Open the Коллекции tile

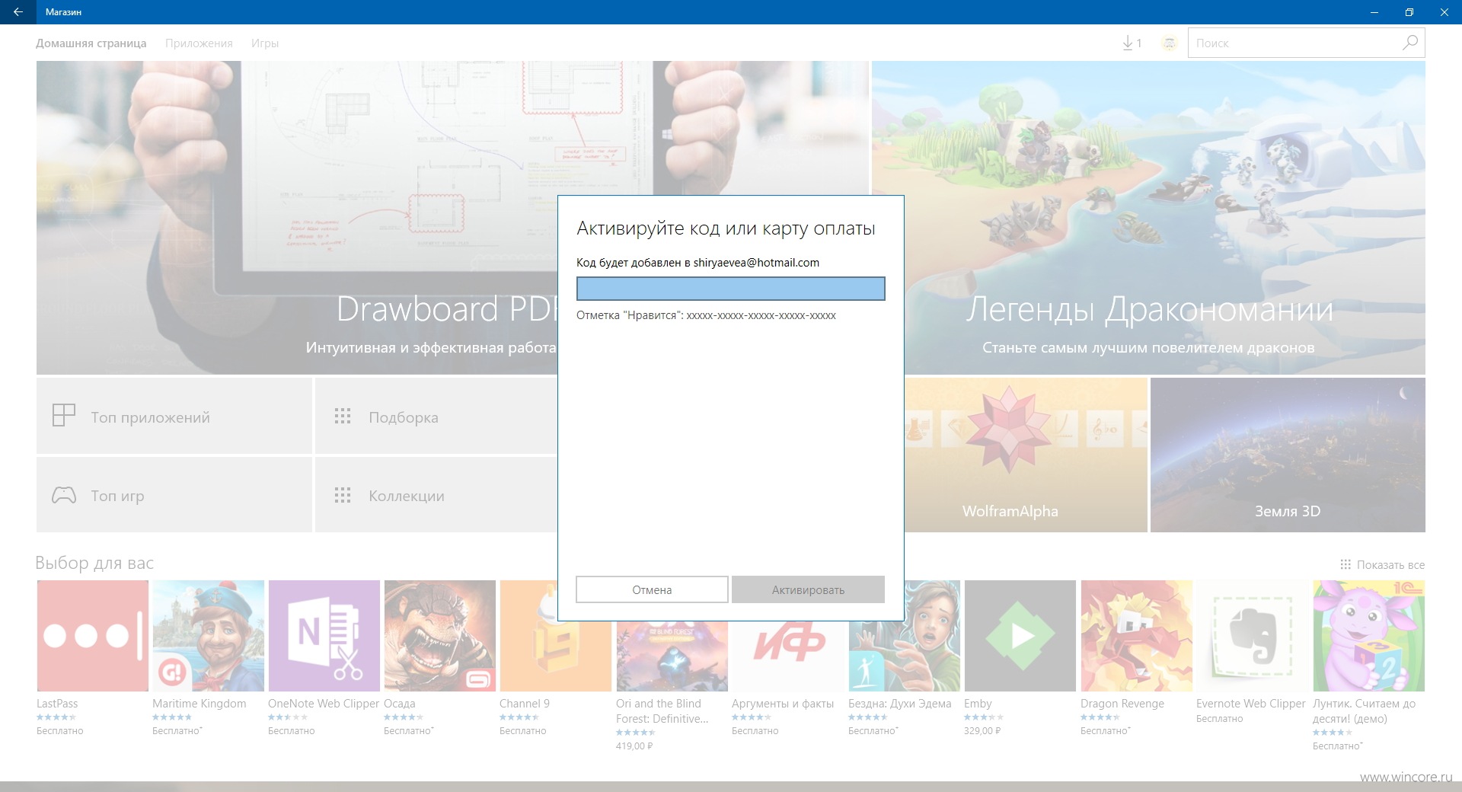[436, 495]
